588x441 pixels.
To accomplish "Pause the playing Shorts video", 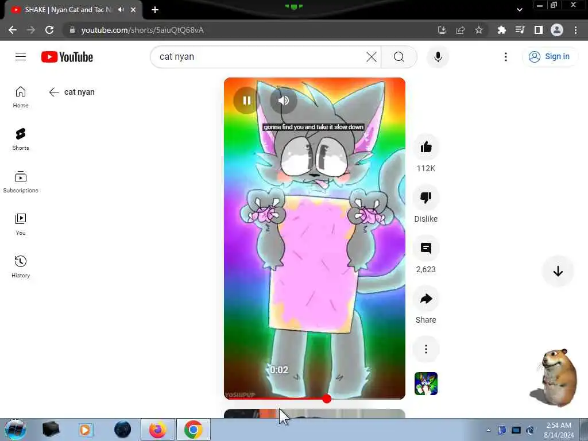I will pyautogui.click(x=246, y=100).
